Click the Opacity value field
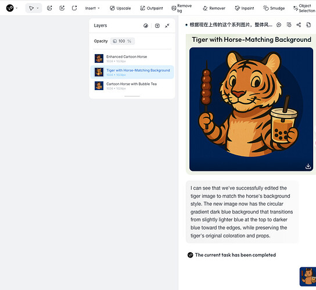This screenshot has height=290, width=316. 123,41
